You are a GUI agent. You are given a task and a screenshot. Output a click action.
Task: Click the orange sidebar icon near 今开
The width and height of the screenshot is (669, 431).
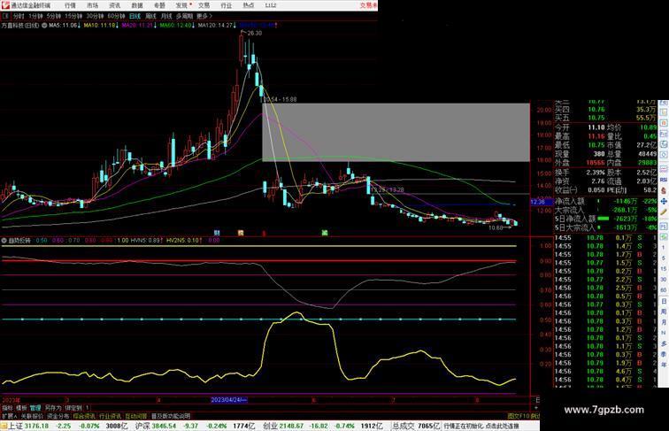click(x=664, y=123)
